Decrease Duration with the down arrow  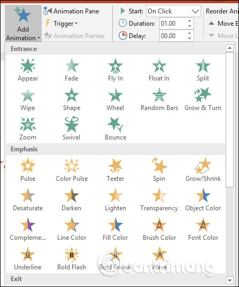pyautogui.click(x=190, y=26)
